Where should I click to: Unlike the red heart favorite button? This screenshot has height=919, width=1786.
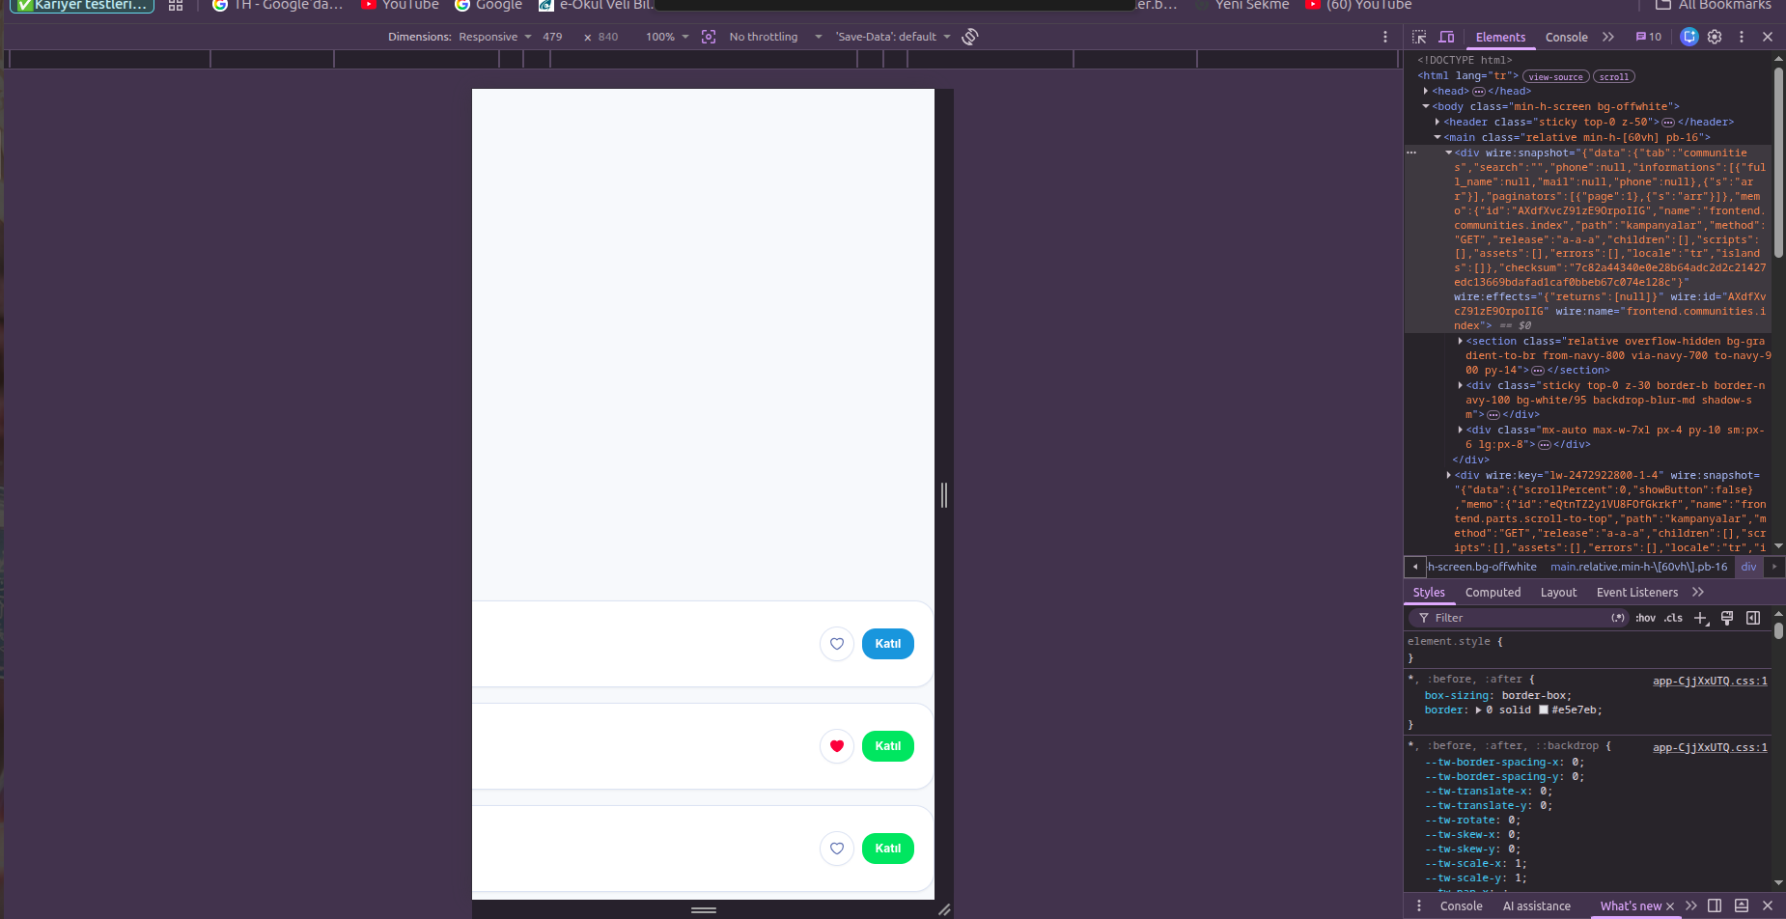coord(837,746)
